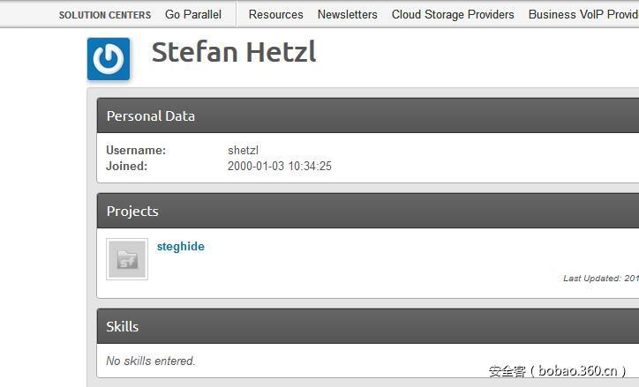This screenshot has height=387, width=639.
Task: Select the Business VoIP Providers link
Action: point(583,14)
